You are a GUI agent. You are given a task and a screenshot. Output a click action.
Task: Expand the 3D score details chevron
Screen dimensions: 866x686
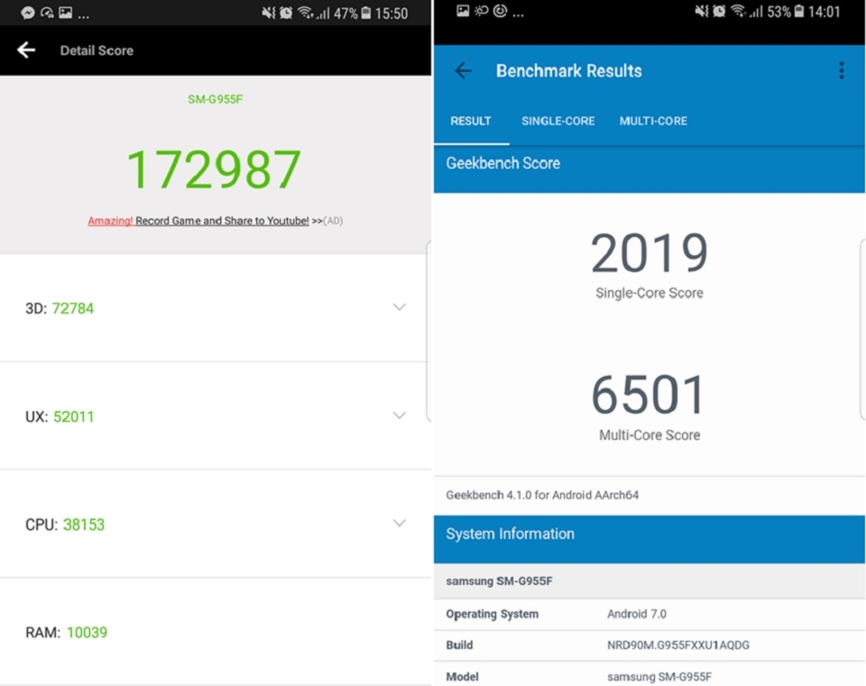click(x=400, y=306)
